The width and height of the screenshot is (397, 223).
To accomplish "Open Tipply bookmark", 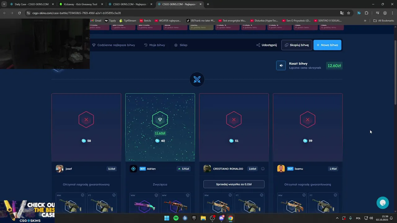I will pyautogui.click(x=110, y=21).
